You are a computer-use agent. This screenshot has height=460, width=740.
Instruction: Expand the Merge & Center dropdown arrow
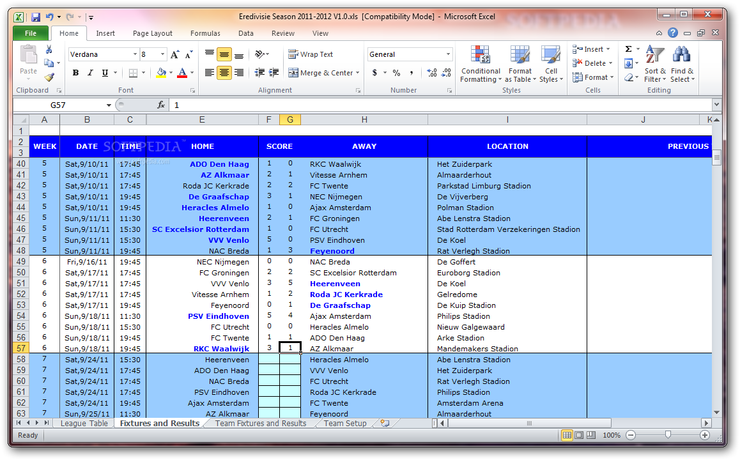358,73
